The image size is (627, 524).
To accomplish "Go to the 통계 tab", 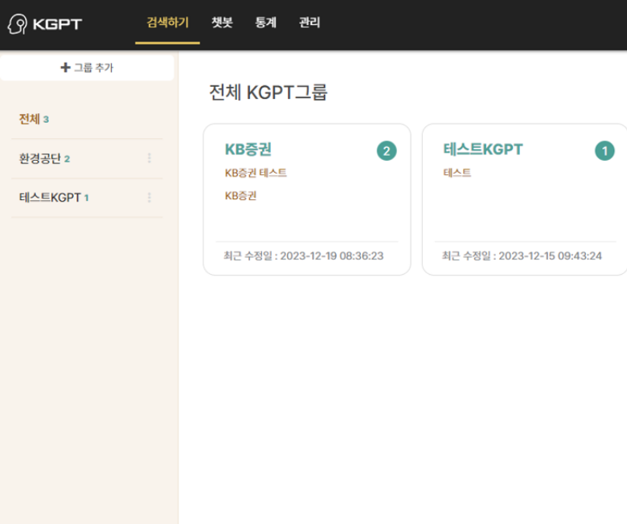I will point(266,23).
